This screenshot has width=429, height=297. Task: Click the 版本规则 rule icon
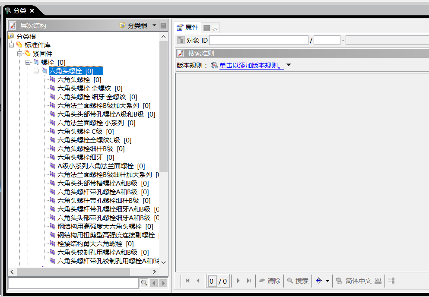pyautogui.click(x=214, y=65)
